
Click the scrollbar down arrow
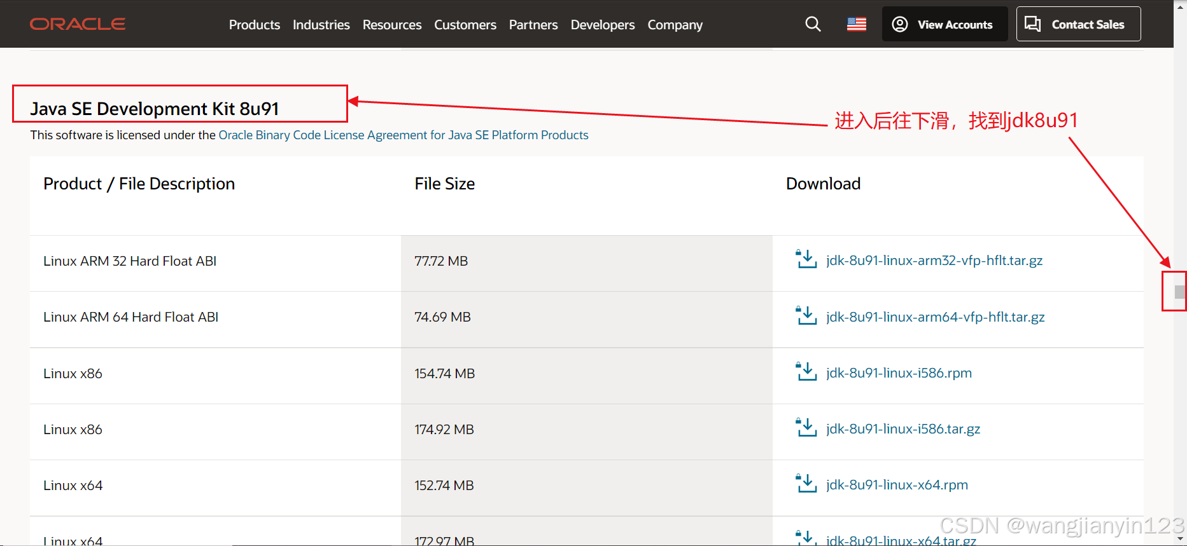coord(1180,539)
